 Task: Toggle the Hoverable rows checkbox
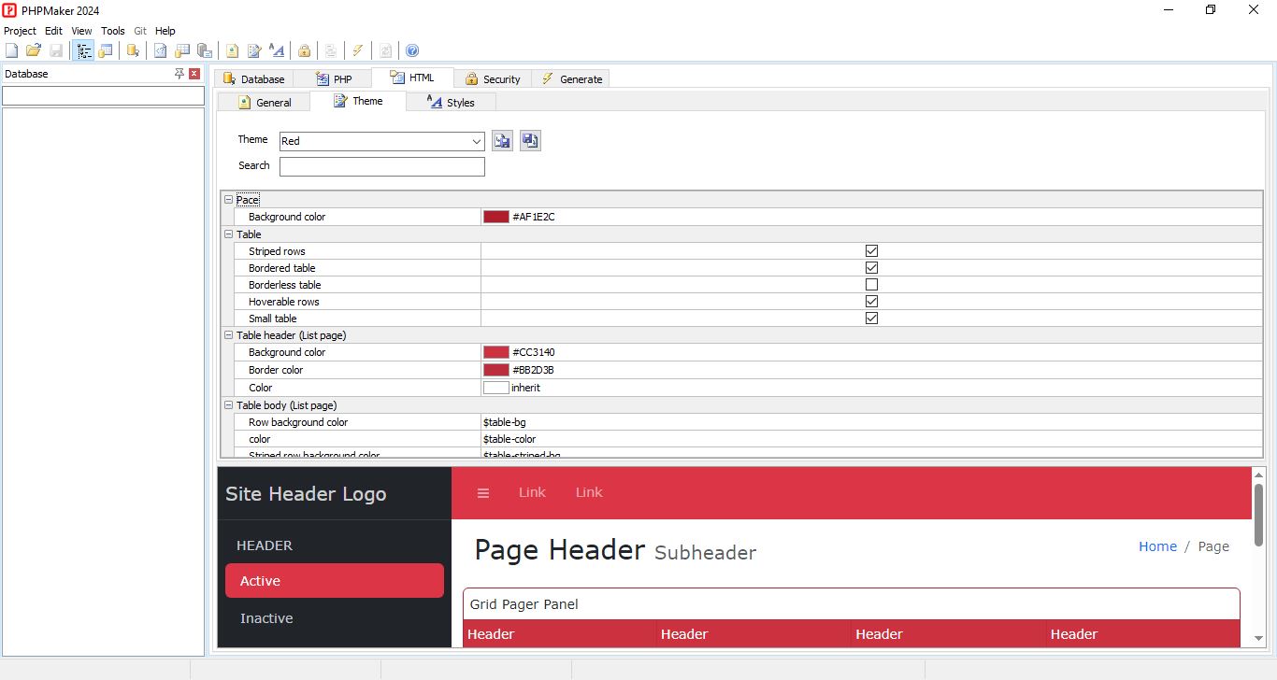(871, 302)
